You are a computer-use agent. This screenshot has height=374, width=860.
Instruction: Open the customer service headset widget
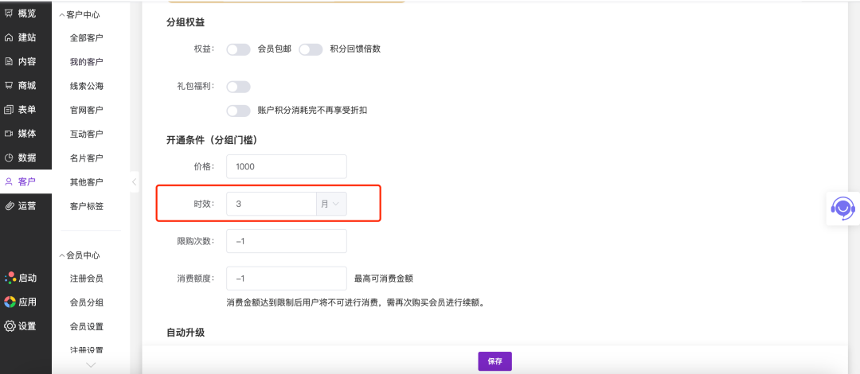click(842, 208)
